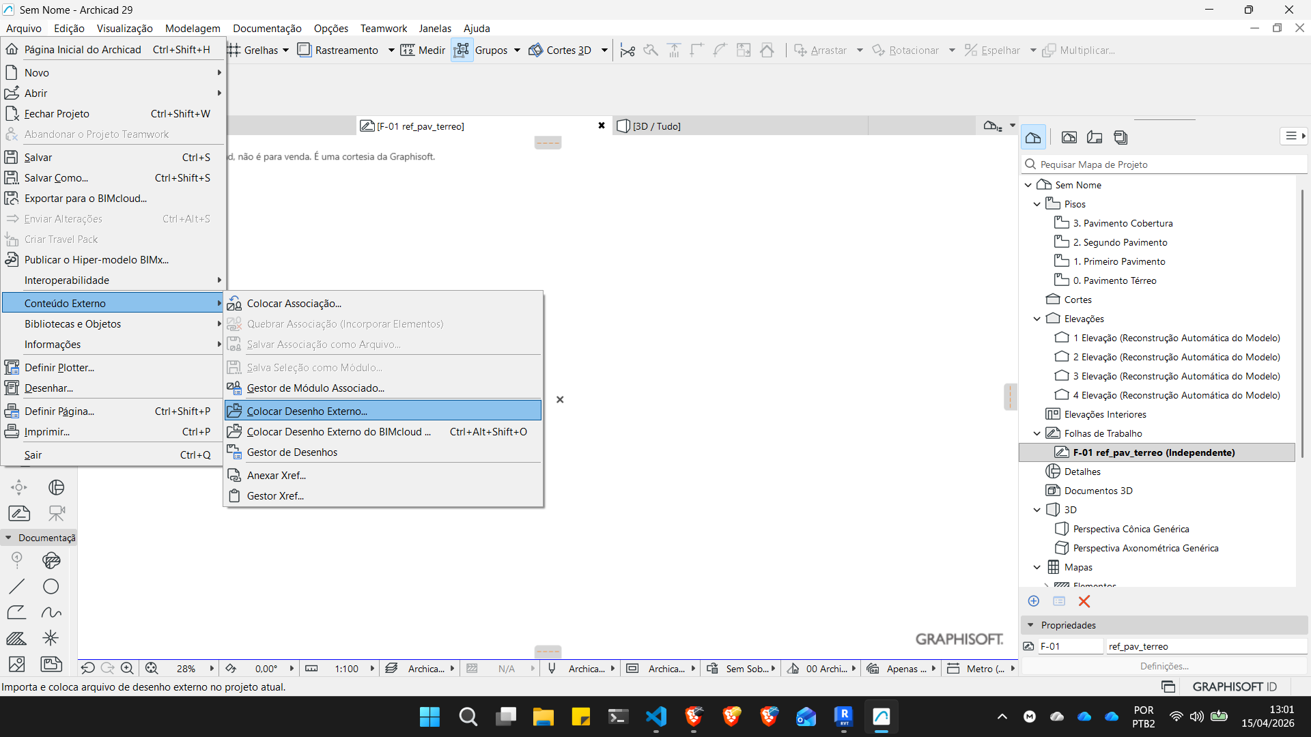Image resolution: width=1311 pixels, height=737 pixels.
Task: Collapse the Pisos folder
Action: point(1037,204)
